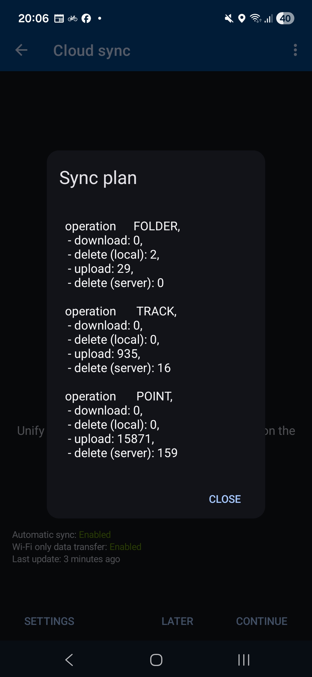Tap the bicycle notification icon

pos(73,19)
